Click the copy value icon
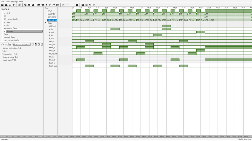This screenshot has width=252, height=141. click(x=19, y=5)
